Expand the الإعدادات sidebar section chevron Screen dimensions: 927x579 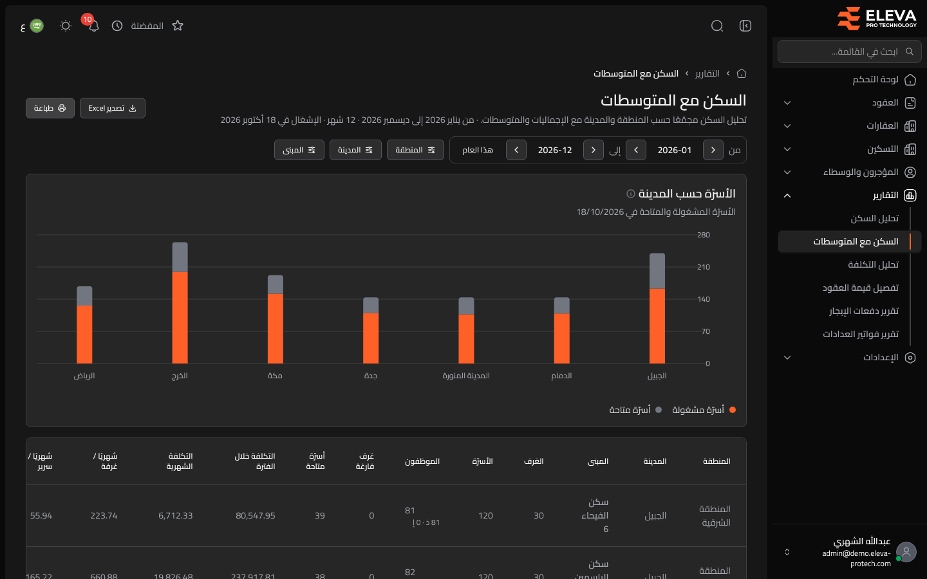point(787,358)
